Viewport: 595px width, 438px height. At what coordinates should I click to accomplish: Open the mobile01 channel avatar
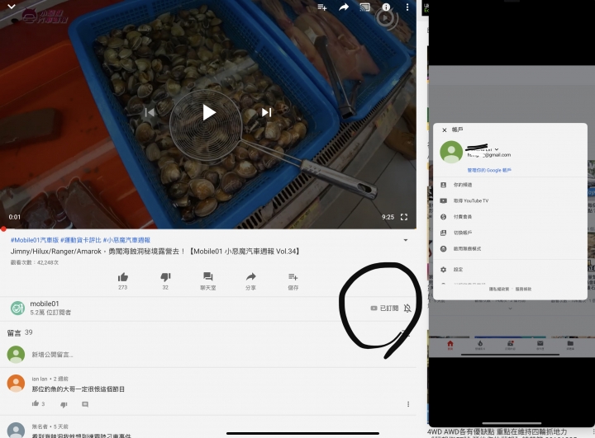coord(17,308)
